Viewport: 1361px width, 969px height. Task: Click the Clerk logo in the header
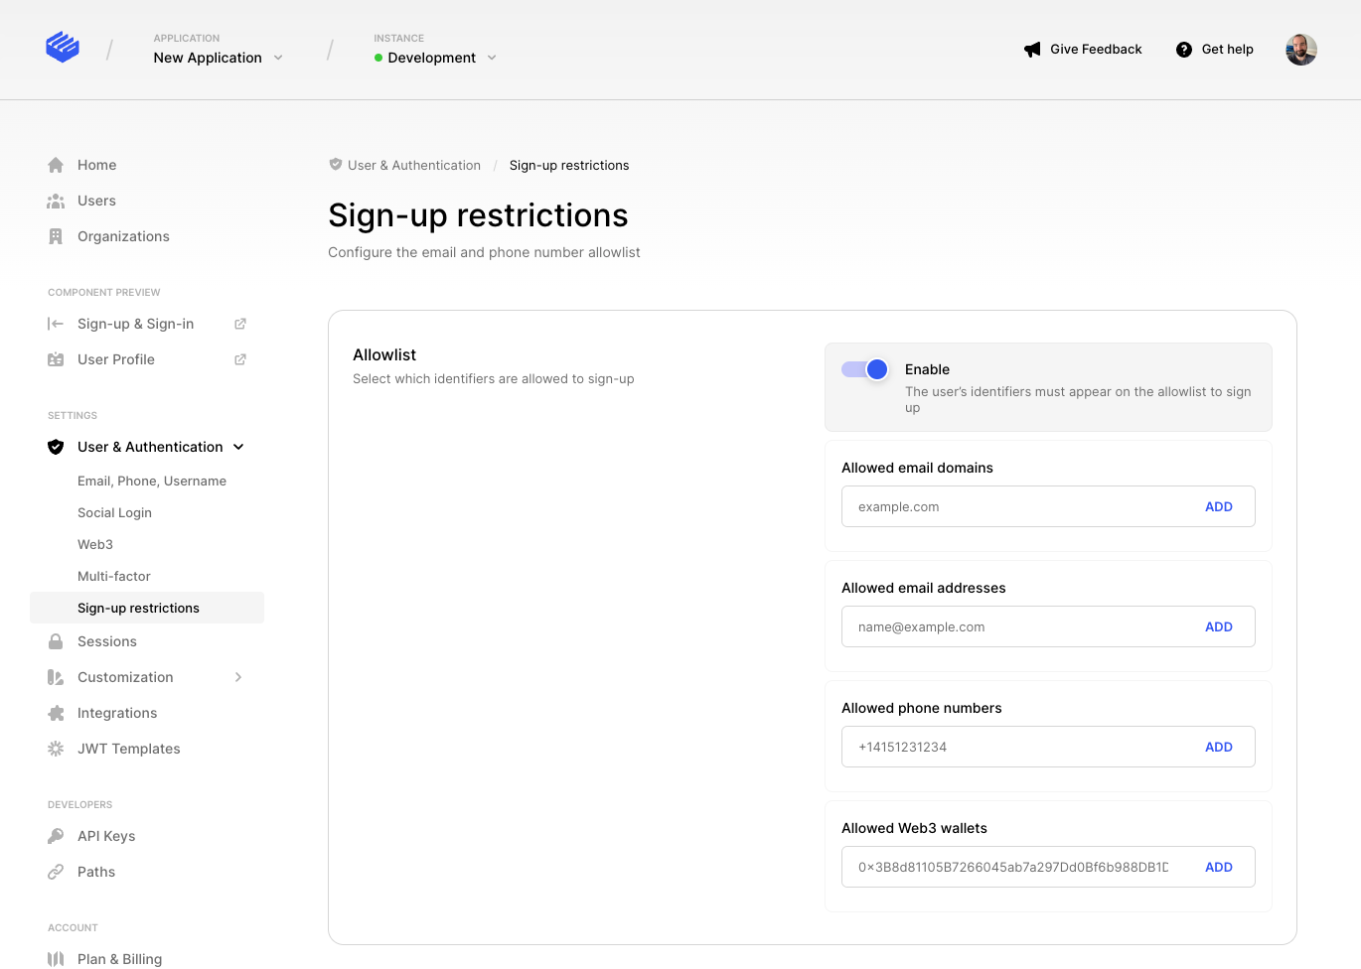tap(63, 47)
